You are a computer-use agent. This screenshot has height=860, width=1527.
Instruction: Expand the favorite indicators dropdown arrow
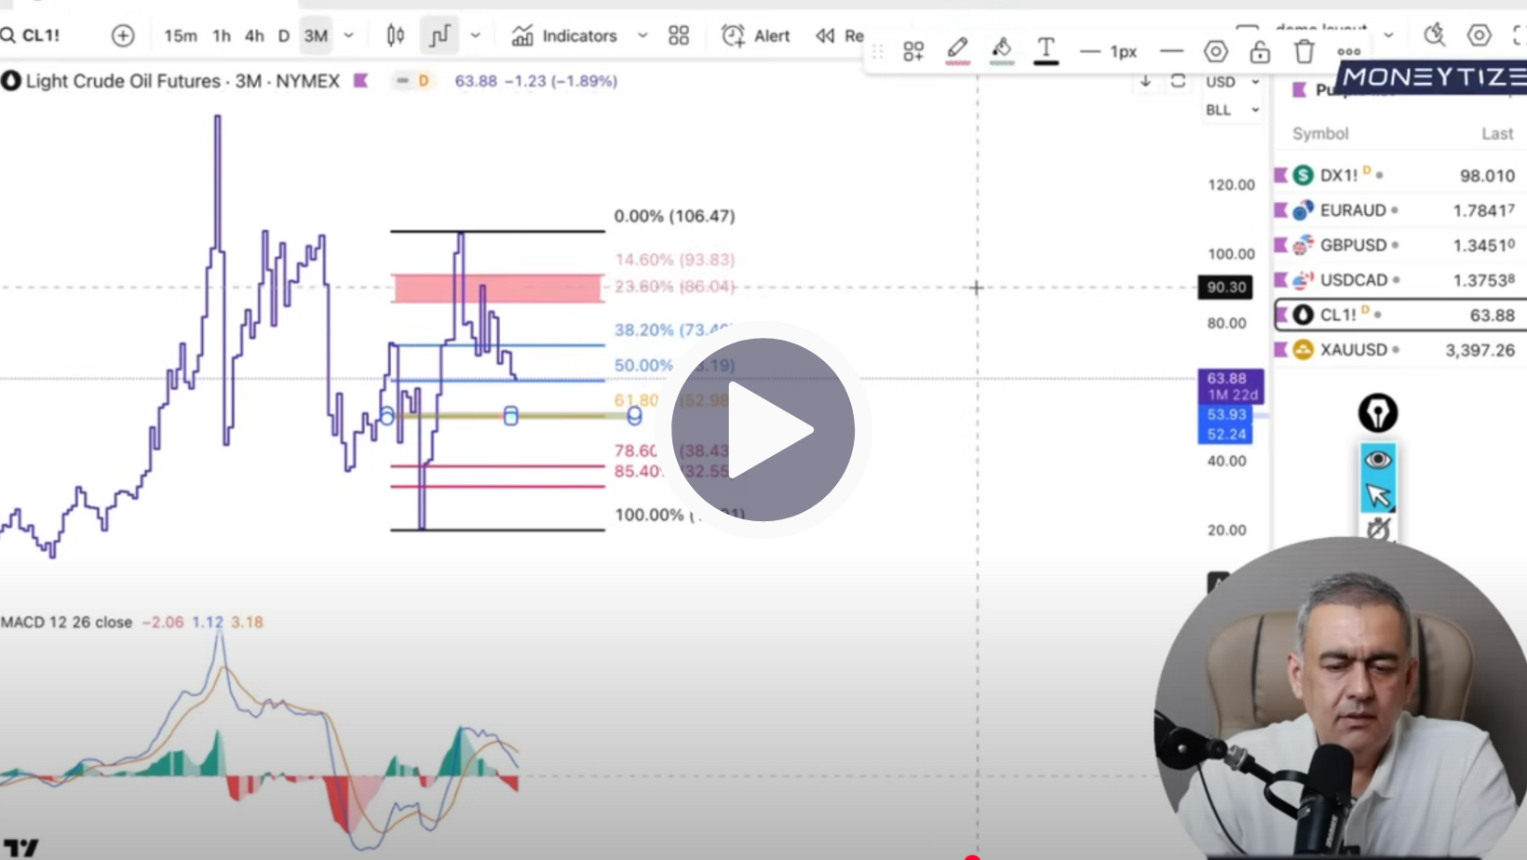tap(642, 35)
